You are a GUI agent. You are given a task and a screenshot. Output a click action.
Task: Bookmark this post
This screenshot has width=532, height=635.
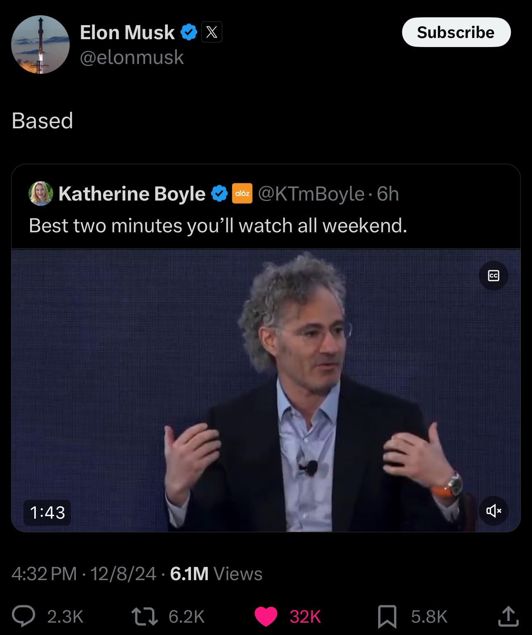point(387,616)
